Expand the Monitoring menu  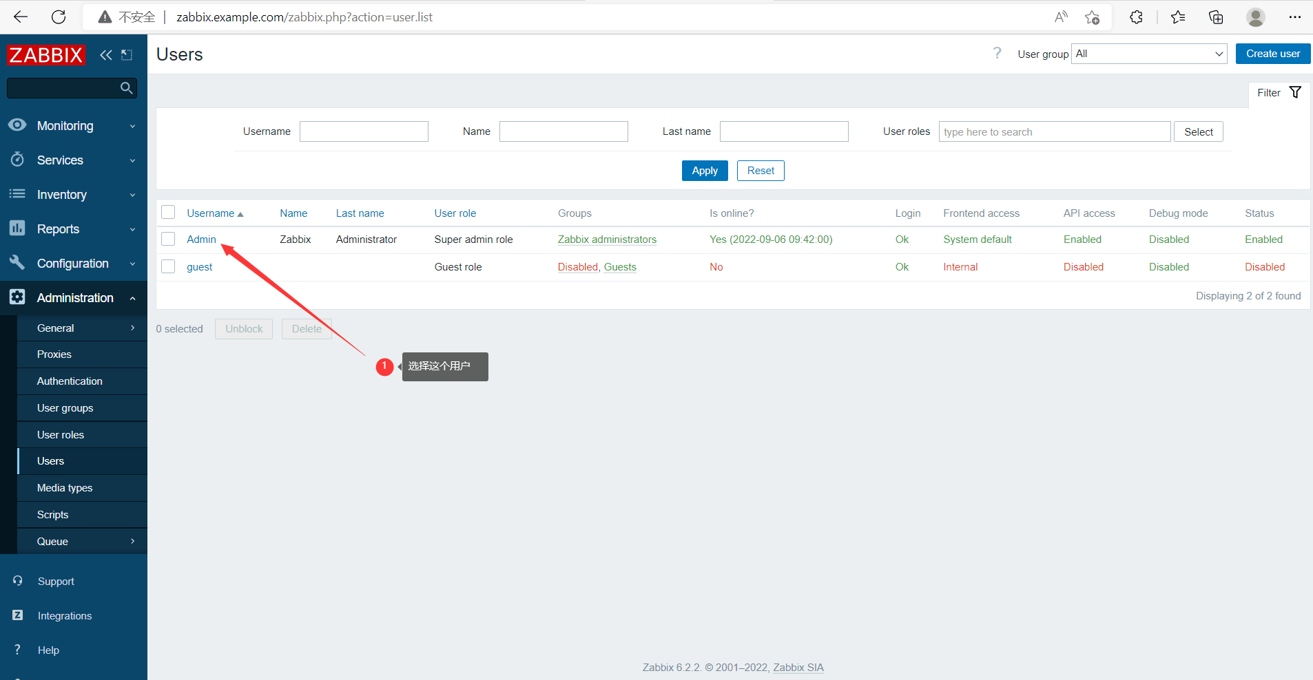[x=133, y=126]
